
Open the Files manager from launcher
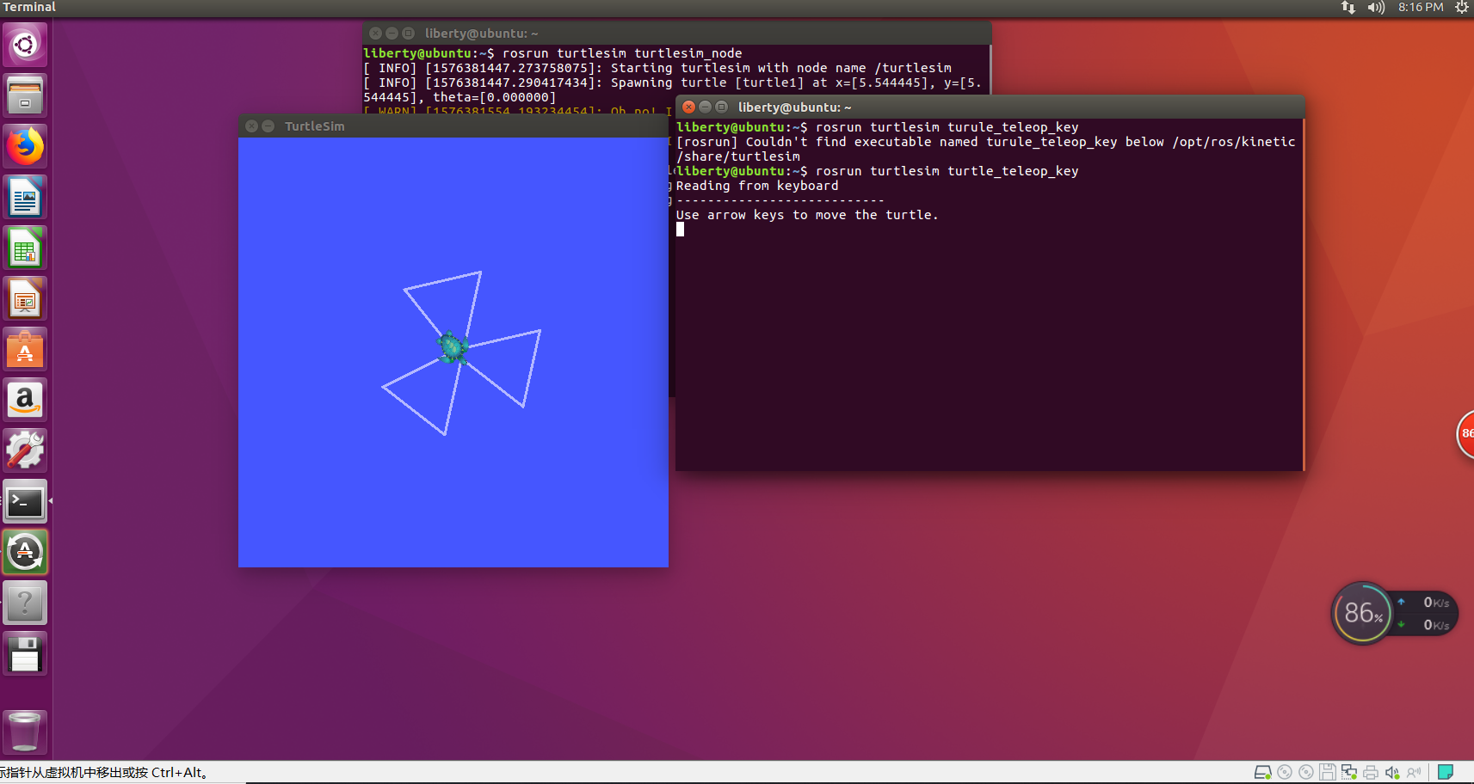click(x=25, y=95)
